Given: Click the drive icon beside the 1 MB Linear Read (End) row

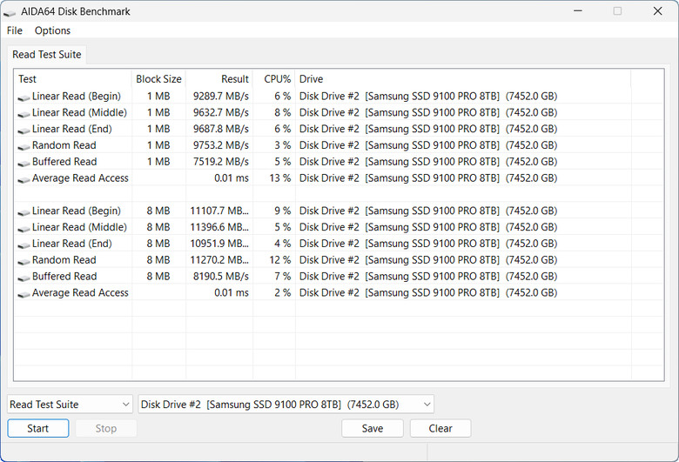Looking at the screenshot, I should point(24,131).
